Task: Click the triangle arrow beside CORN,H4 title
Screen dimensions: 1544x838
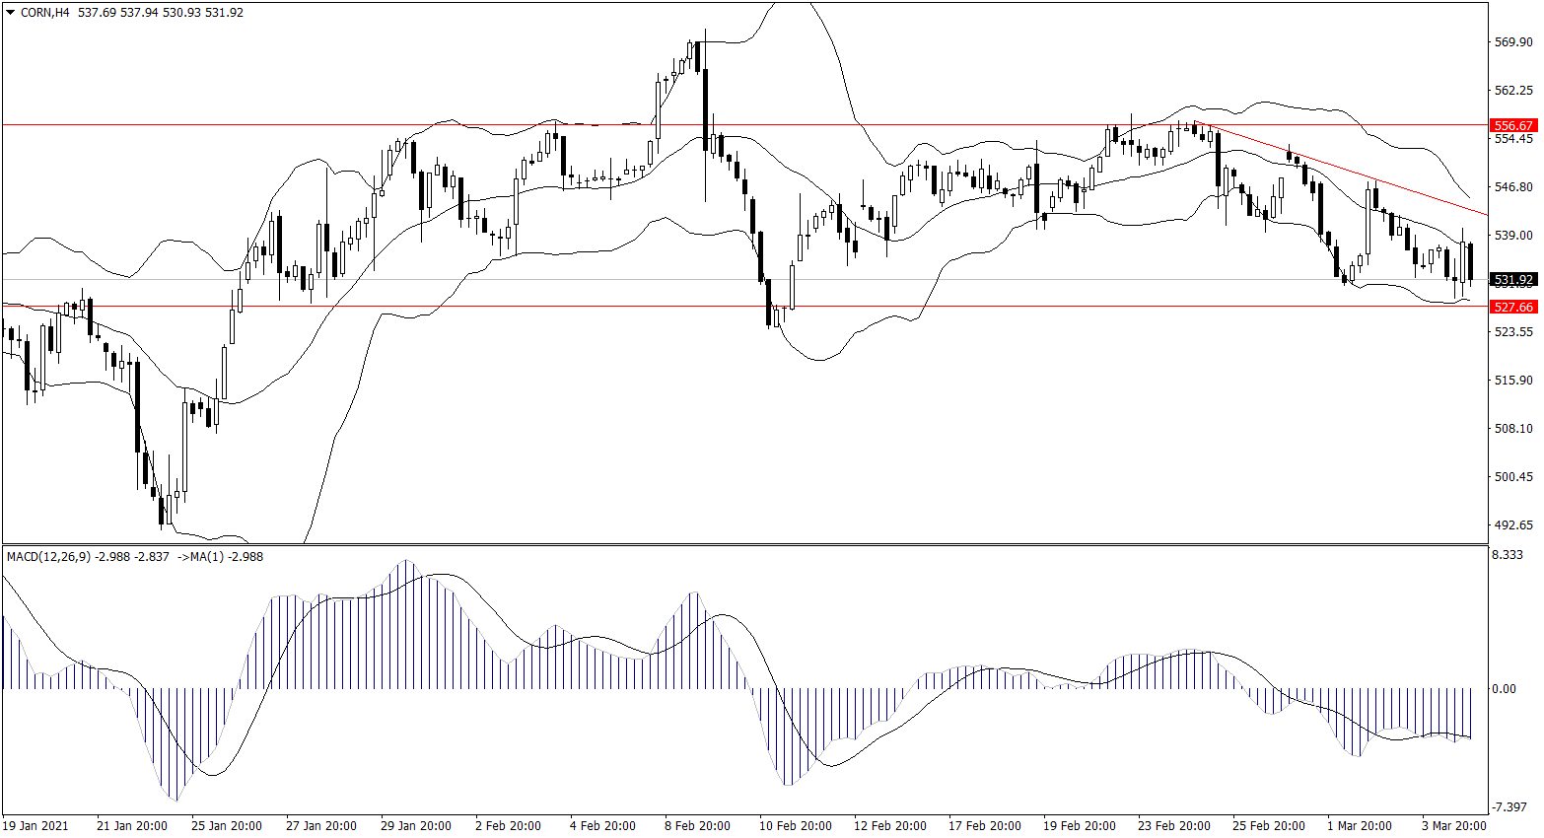Action: click(x=11, y=13)
